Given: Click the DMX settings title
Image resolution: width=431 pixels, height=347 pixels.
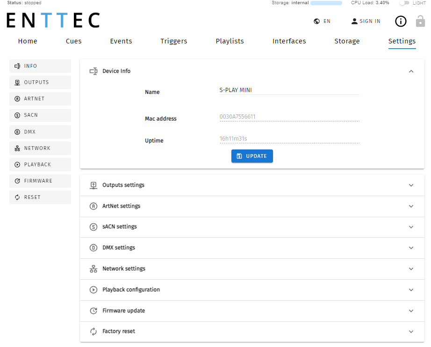Looking at the screenshot, I should (118, 248).
